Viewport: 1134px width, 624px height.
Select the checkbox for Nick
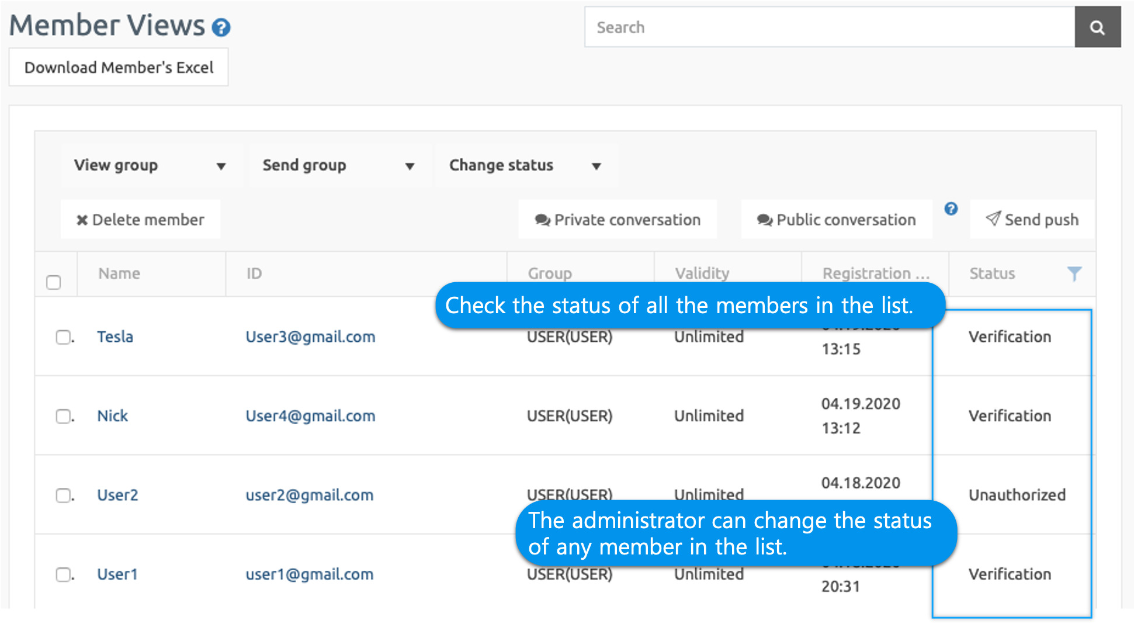[x=63, y=416]
